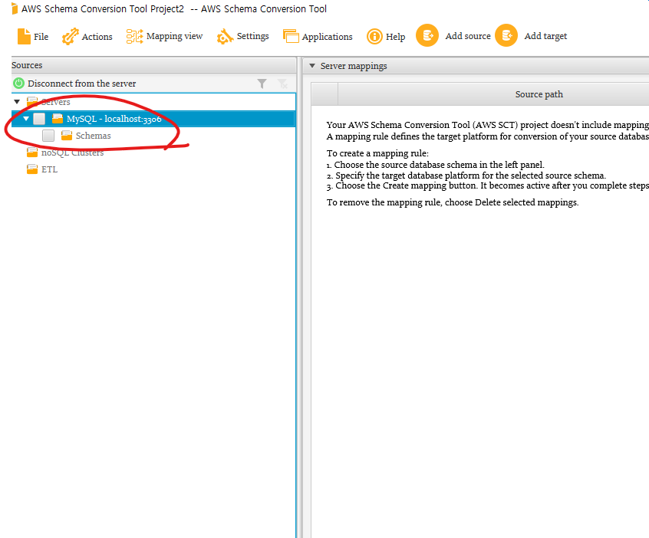This screenshot has width=649, height=538.
Task: Check the Schemas checkbox
Action: 48,136
